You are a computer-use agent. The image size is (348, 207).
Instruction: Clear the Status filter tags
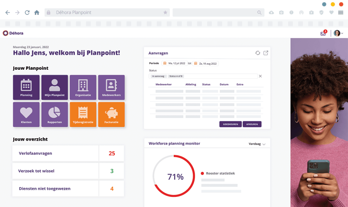coord(260,76)
